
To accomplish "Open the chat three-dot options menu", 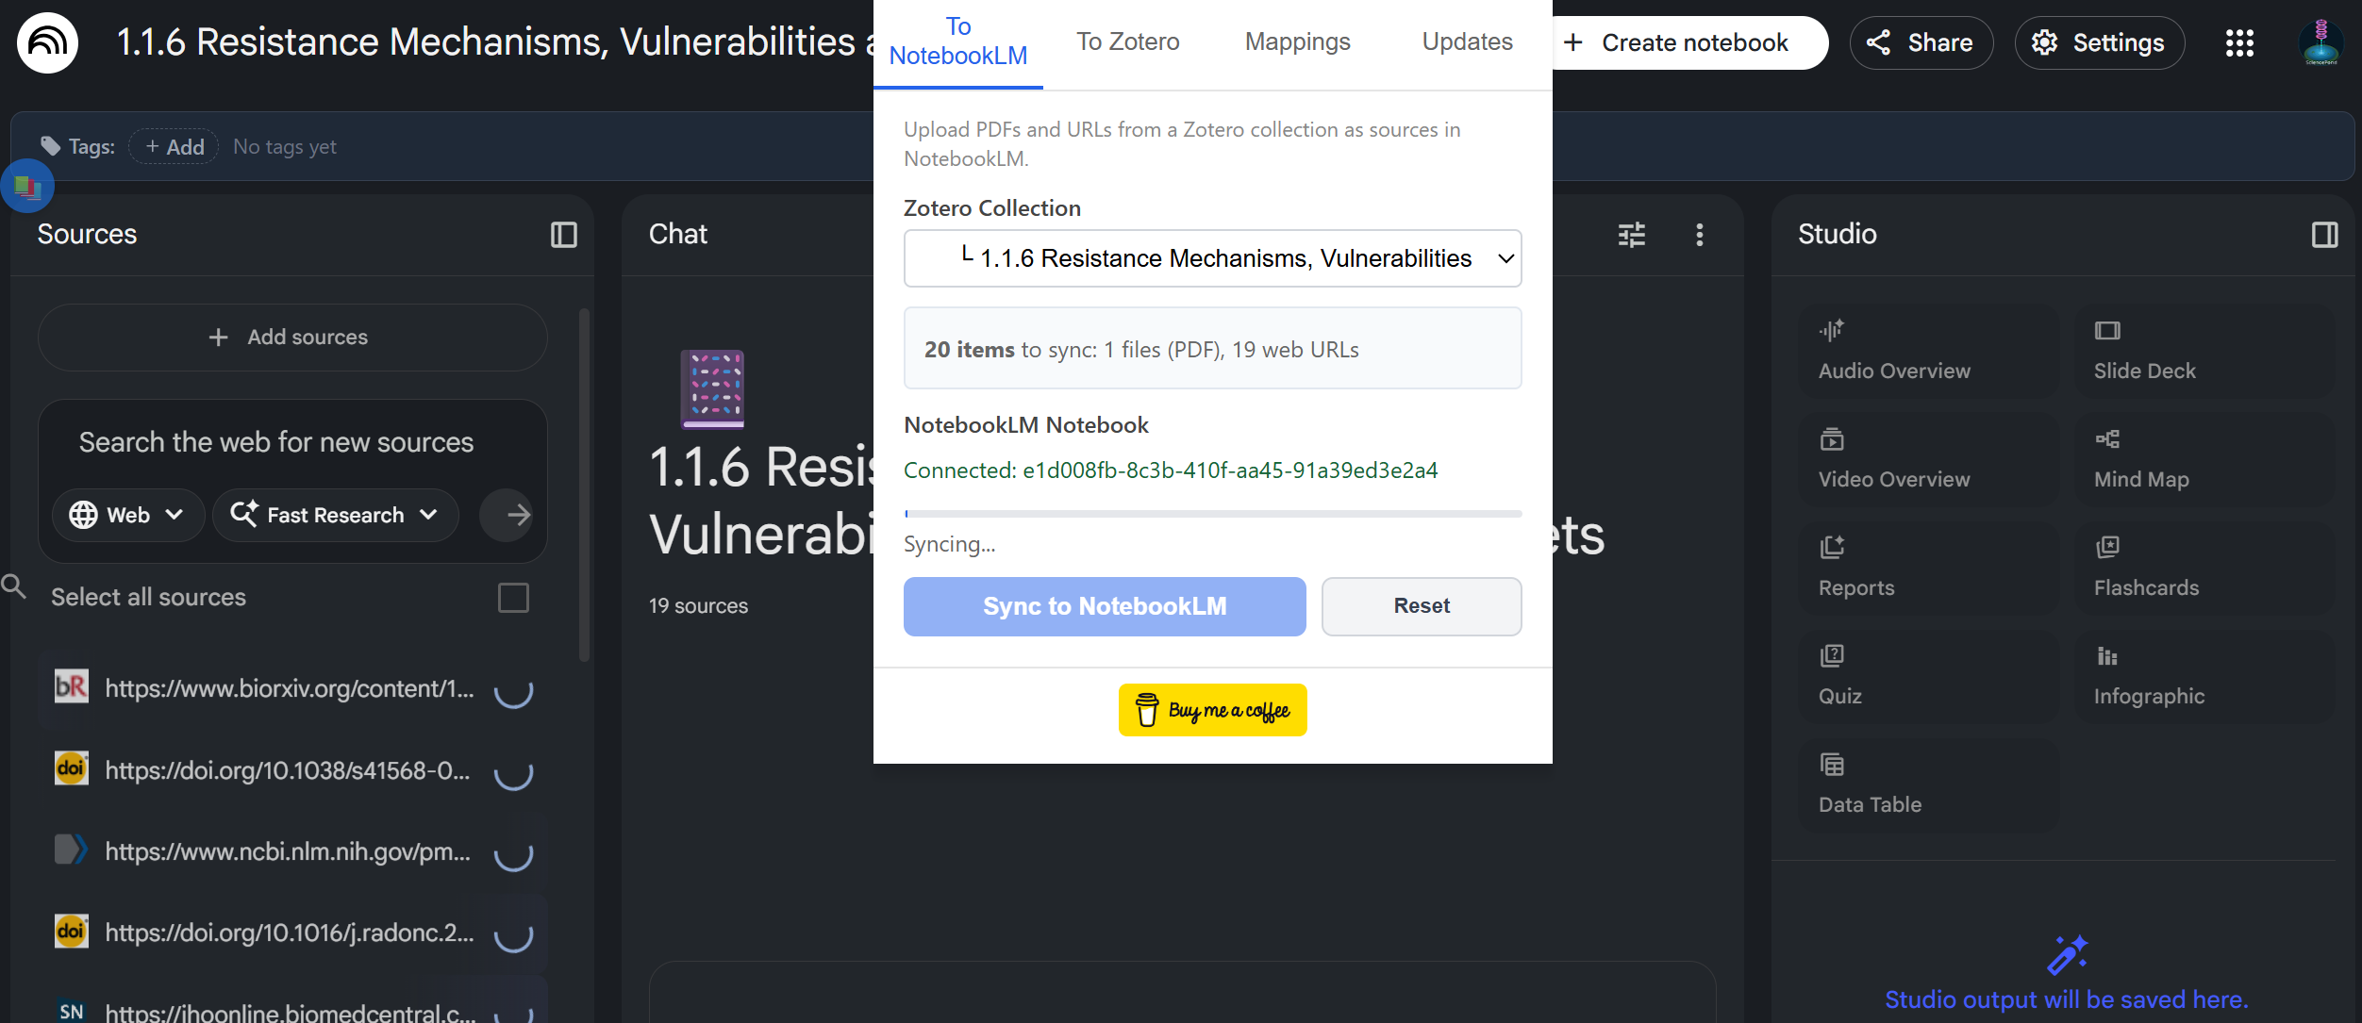I will point(1699,235).
